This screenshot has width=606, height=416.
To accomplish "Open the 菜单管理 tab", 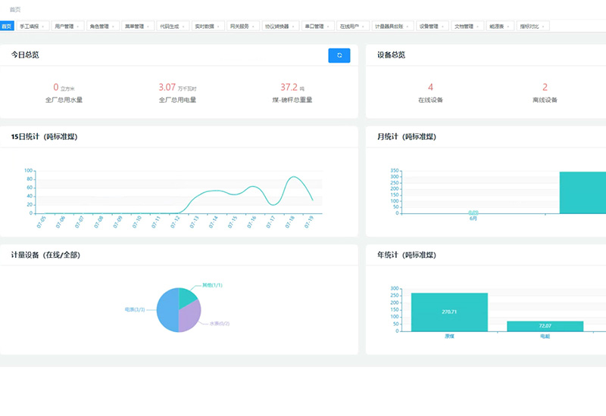I will click(133, 26).
